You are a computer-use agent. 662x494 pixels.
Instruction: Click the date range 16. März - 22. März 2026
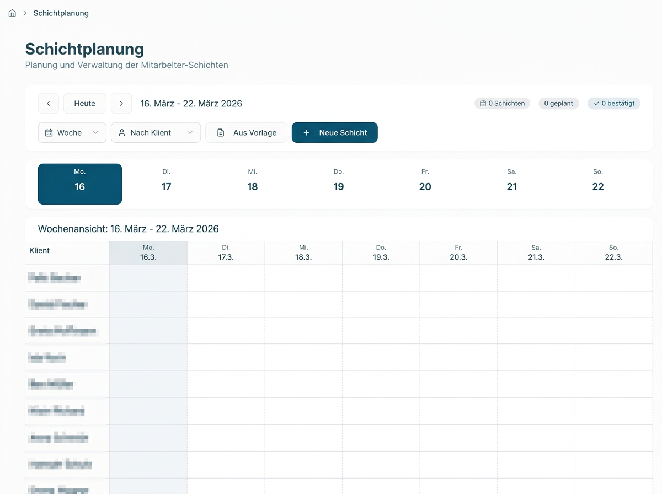pyautogui.click(x=191, y=104)
